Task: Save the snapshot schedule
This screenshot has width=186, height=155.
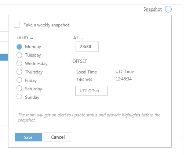Action: (28, 137)
